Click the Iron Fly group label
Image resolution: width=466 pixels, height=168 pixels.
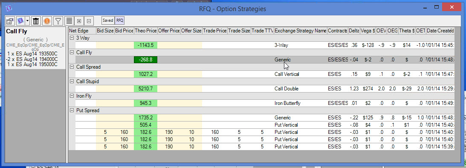point(84,96)
